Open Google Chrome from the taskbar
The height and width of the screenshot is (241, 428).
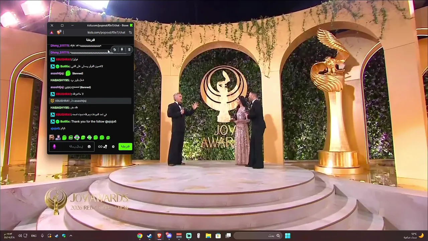[140, 236]
